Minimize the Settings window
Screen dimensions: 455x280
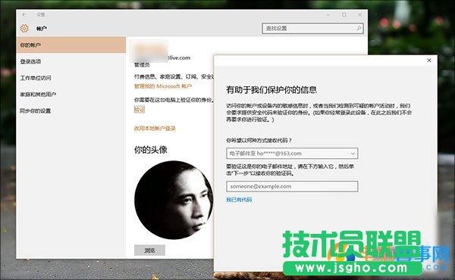pos(328,14)
